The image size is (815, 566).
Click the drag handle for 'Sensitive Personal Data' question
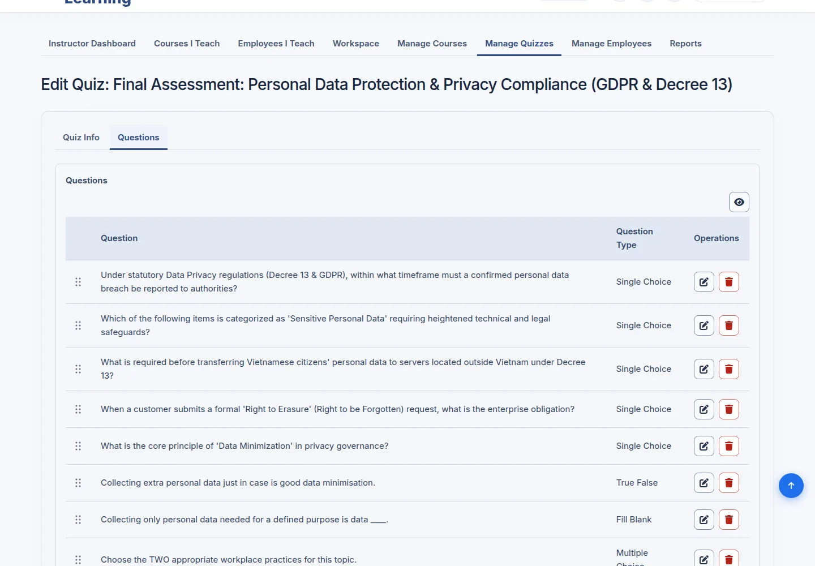[x=78, y=325]
